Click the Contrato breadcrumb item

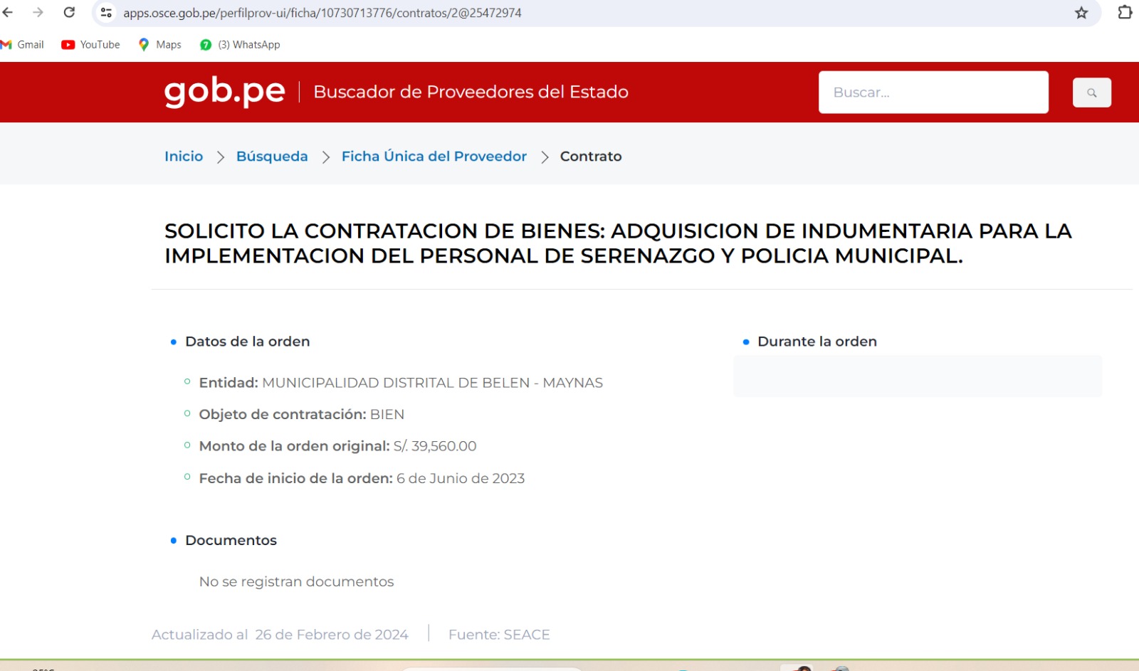click(x=590, y=157)
